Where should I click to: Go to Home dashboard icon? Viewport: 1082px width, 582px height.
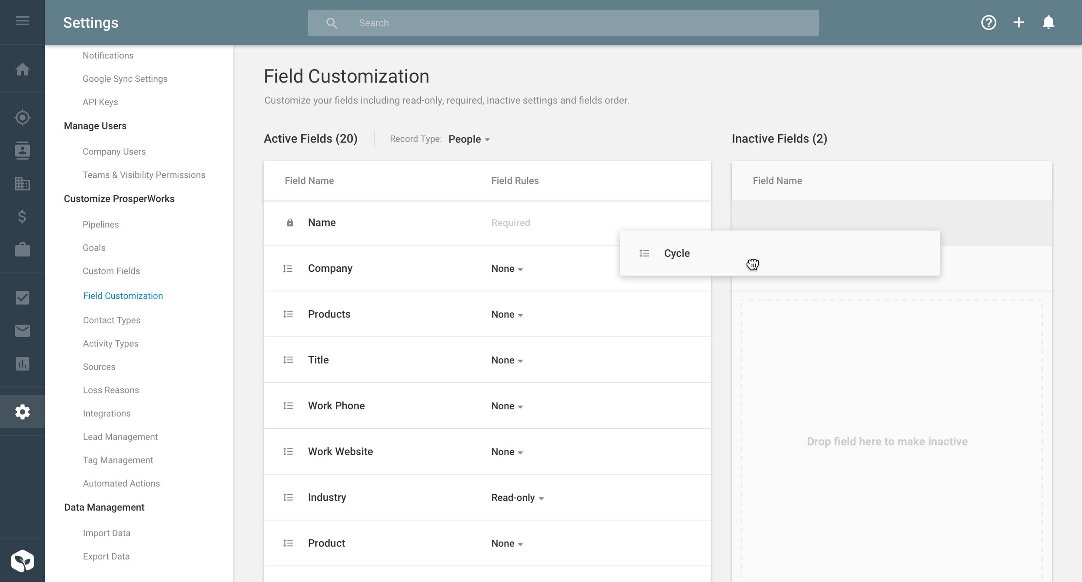(23, 69)
